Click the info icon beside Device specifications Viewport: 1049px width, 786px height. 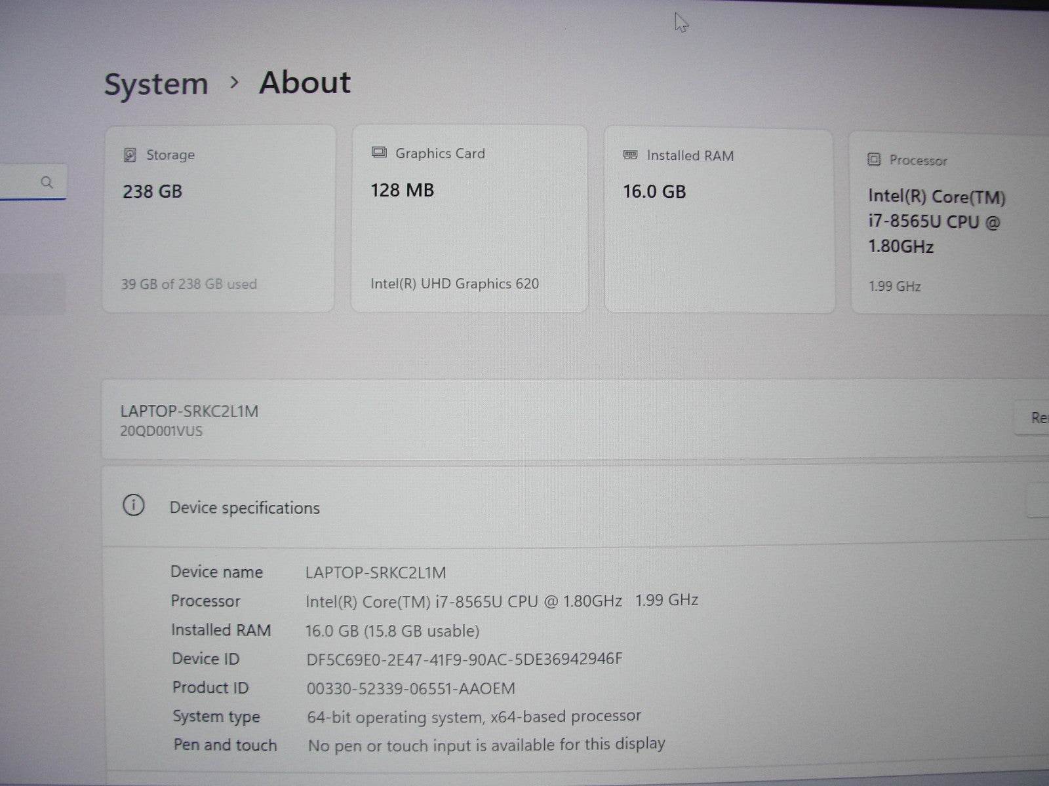tap(134, 506)
